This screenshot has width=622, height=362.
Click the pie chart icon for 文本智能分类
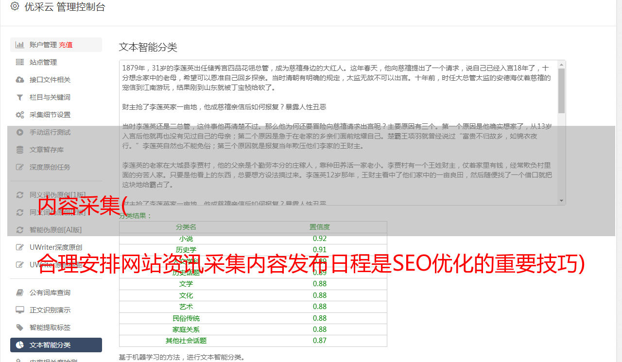pyautogui.click(x=20, y=345)
